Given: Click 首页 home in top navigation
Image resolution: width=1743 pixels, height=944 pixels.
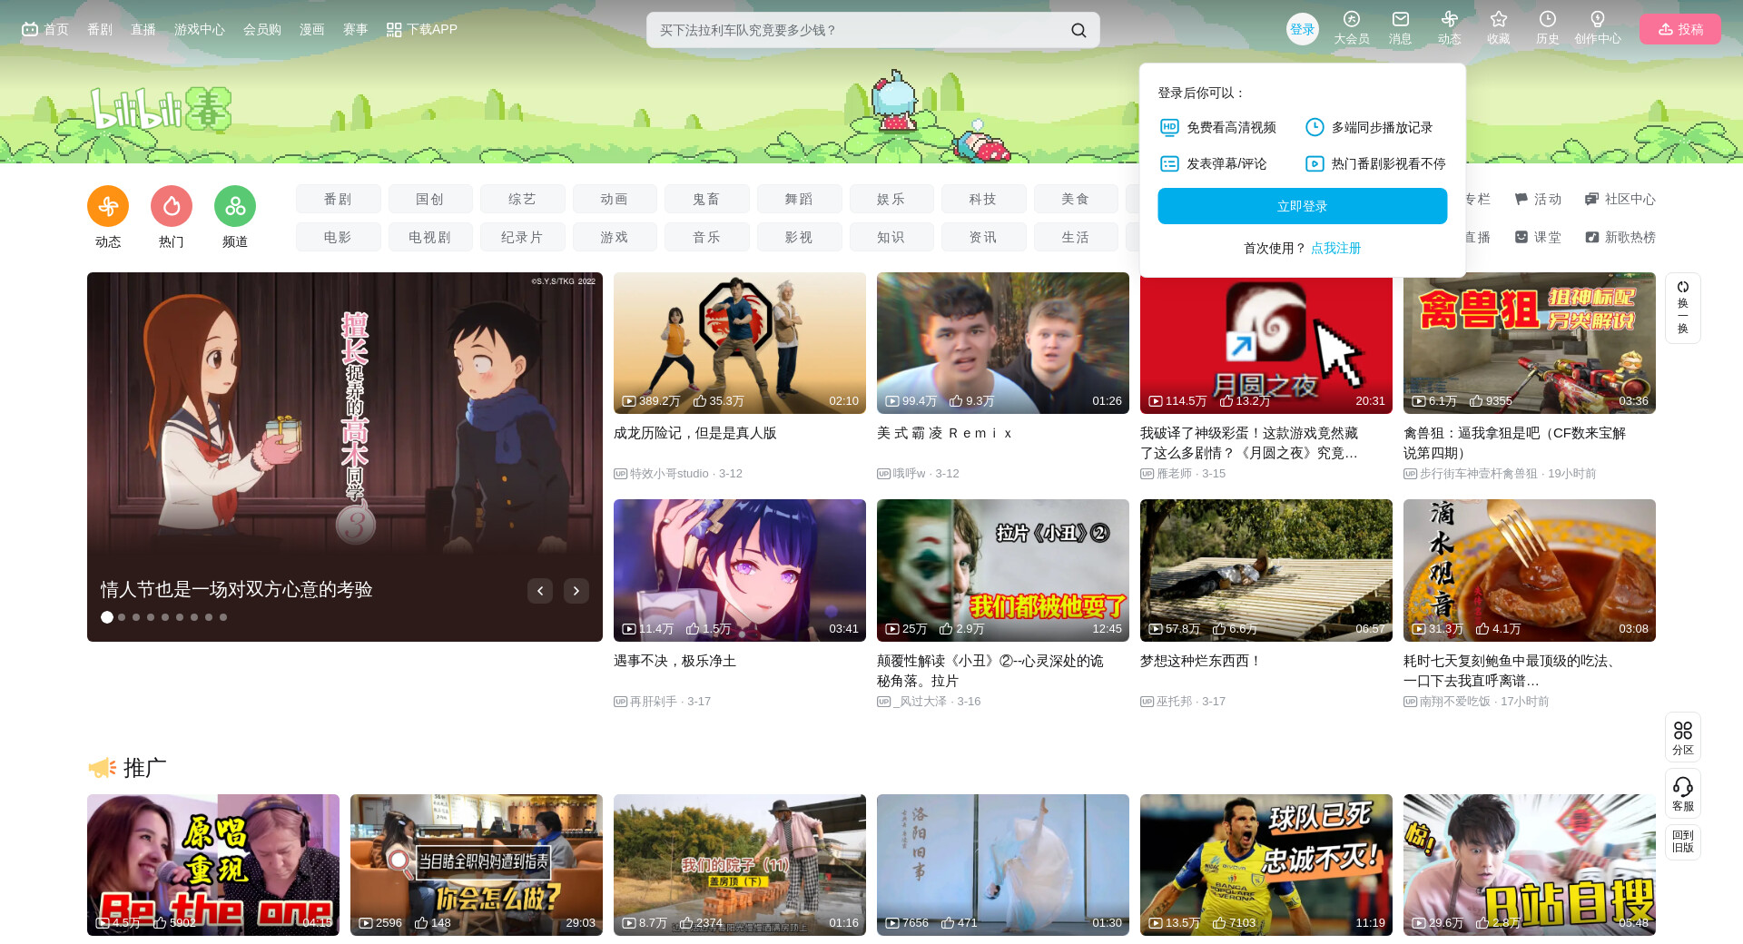Looking at the screenshot, I should pos(45,29).
